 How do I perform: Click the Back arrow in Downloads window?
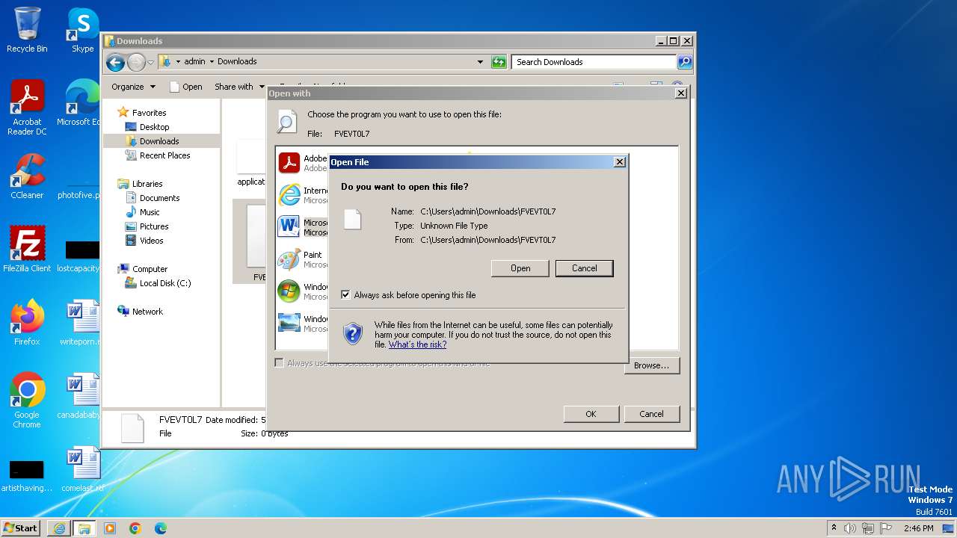pyautogui.click(x=115, y=62)
